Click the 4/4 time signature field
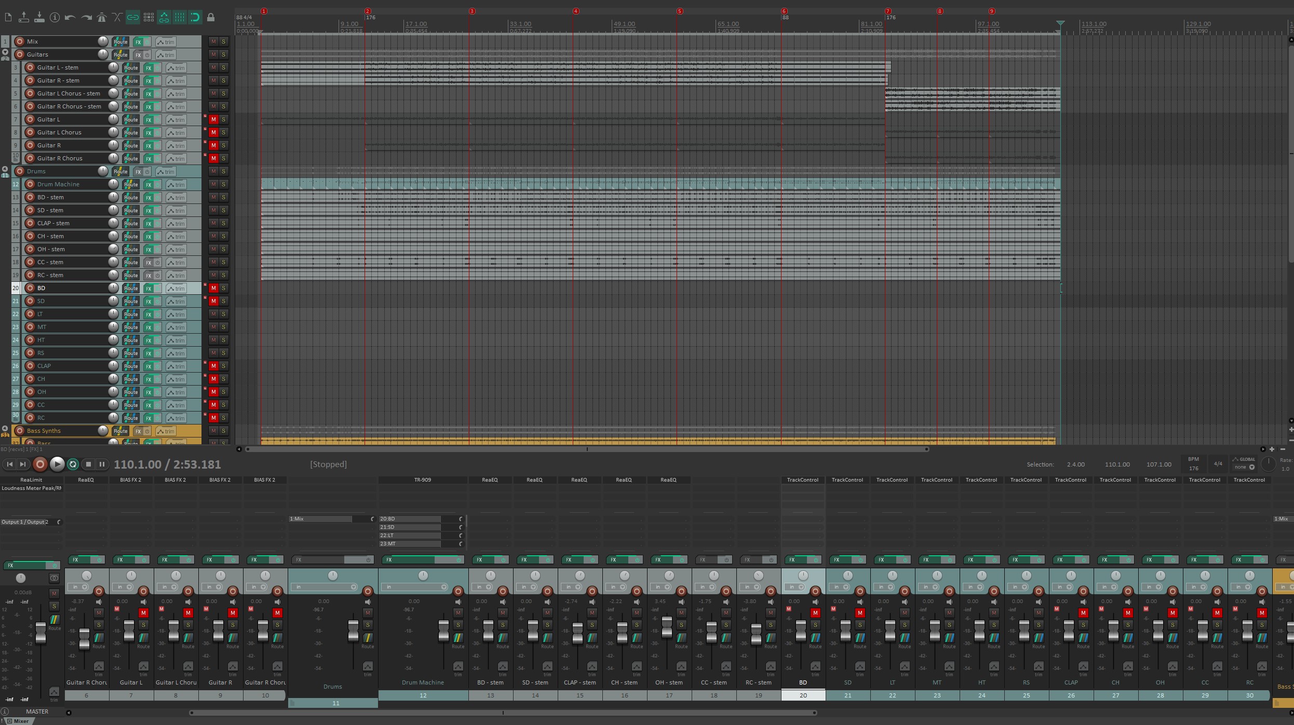The image size is (1294, 725). click(x=1218, y=464)
